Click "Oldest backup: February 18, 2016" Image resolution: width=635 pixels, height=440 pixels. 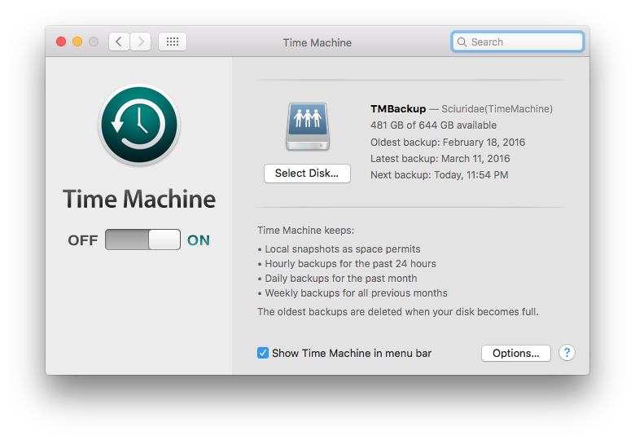coord(448,143)
